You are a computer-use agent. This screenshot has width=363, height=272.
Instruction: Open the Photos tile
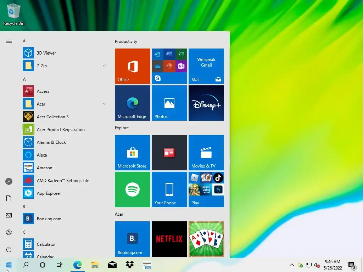(169, 103)
